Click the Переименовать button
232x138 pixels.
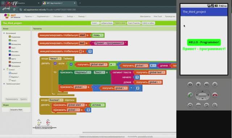[12, 99]
